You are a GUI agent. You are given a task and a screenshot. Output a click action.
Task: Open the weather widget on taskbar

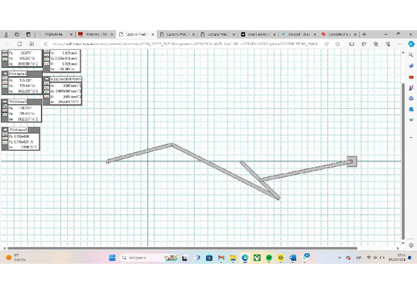click(16, 258)
